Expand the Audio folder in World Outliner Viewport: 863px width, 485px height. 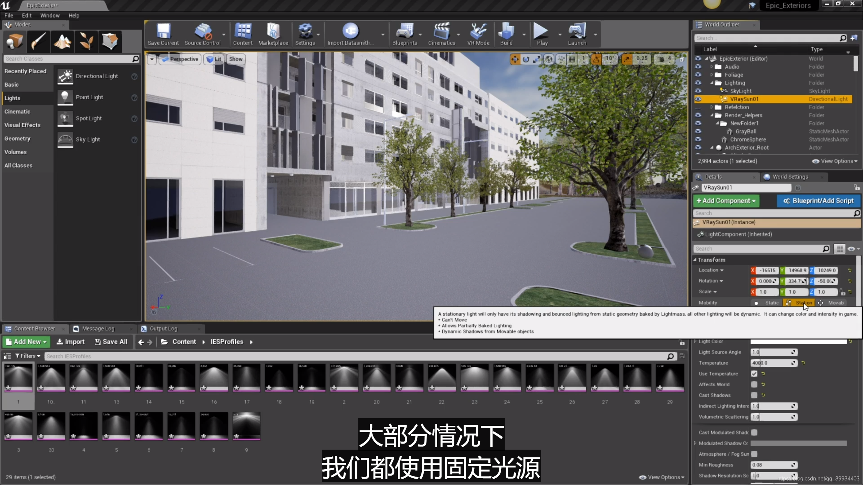(712, 67)
